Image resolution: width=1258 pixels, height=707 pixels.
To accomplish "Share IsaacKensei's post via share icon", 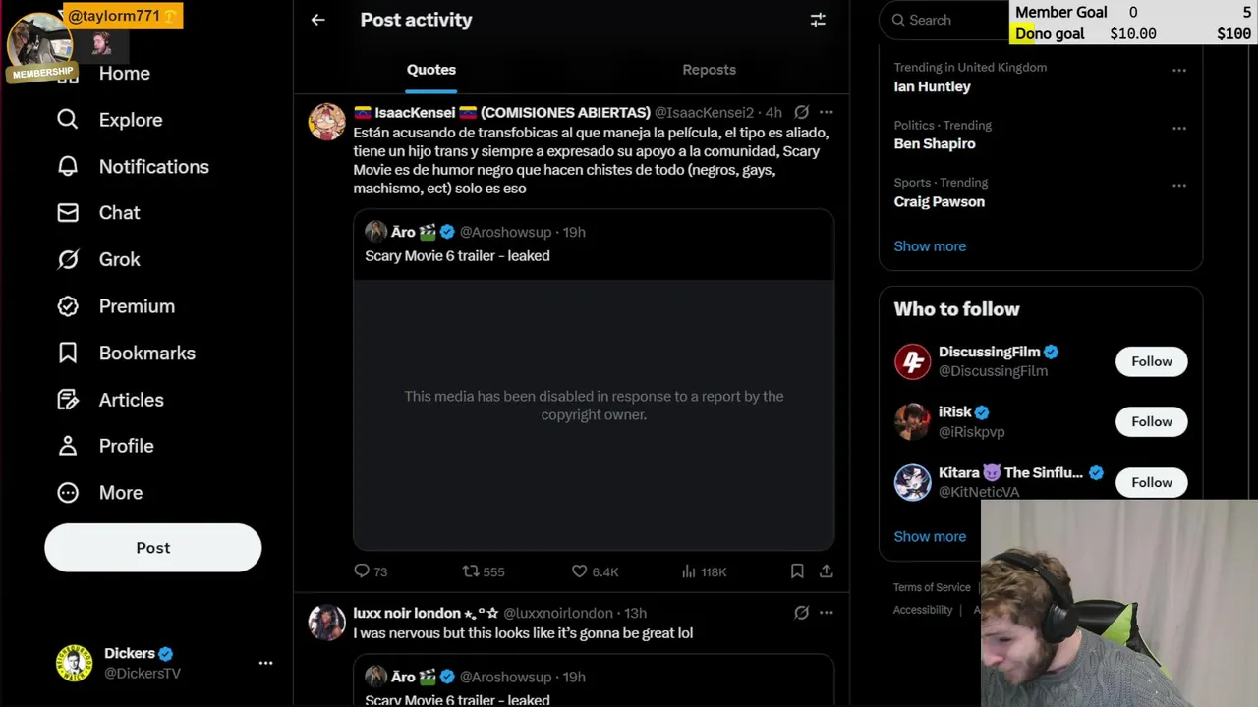I will point(827,571).
